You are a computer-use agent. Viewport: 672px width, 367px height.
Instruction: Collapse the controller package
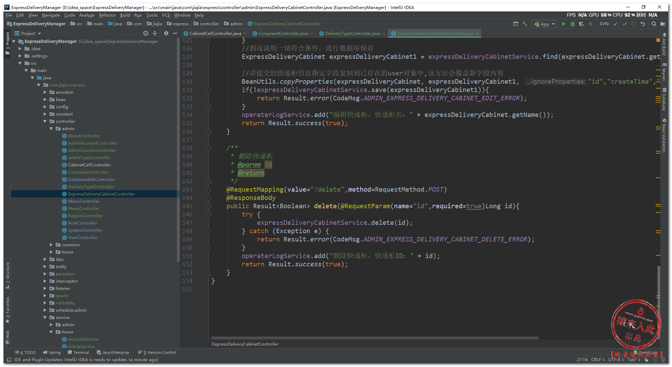(45, 121)
